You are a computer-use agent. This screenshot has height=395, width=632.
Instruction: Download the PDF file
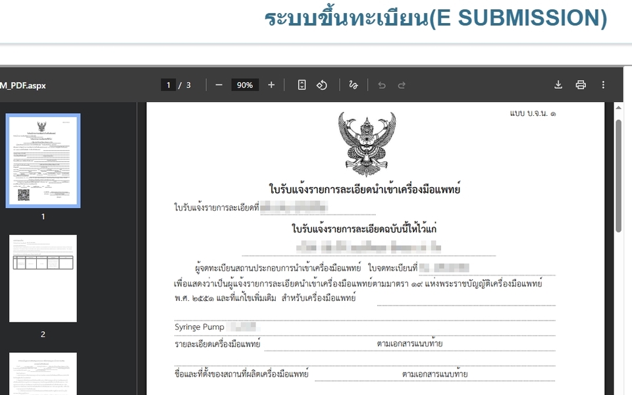558,85
